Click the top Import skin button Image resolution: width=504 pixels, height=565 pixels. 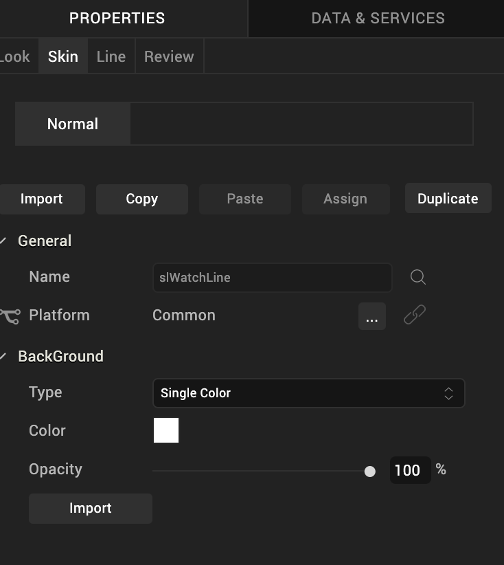(x=42, y=199)
